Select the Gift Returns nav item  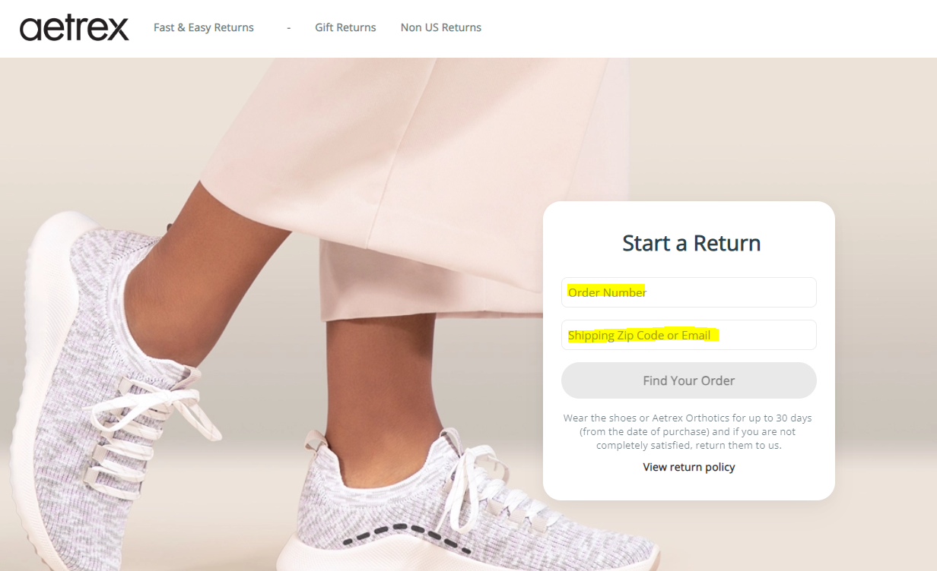point(345,27)
